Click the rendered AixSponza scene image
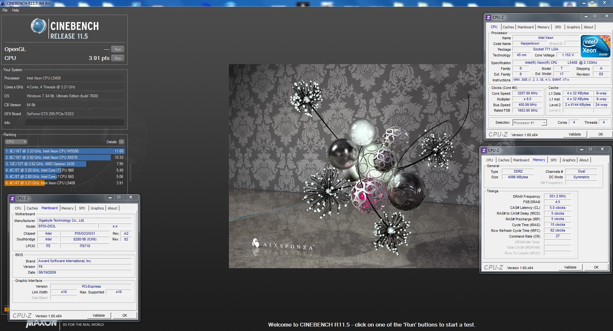Viewport: 613px width, 331px height. (353, 166)
